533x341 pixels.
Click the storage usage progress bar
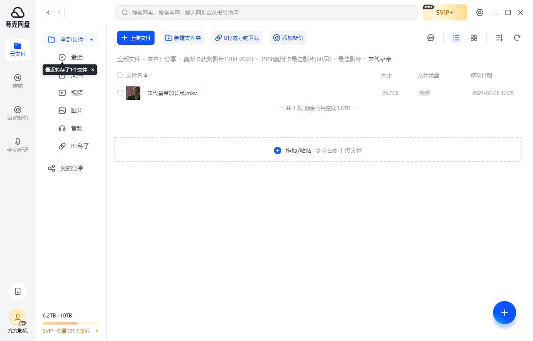71,323
